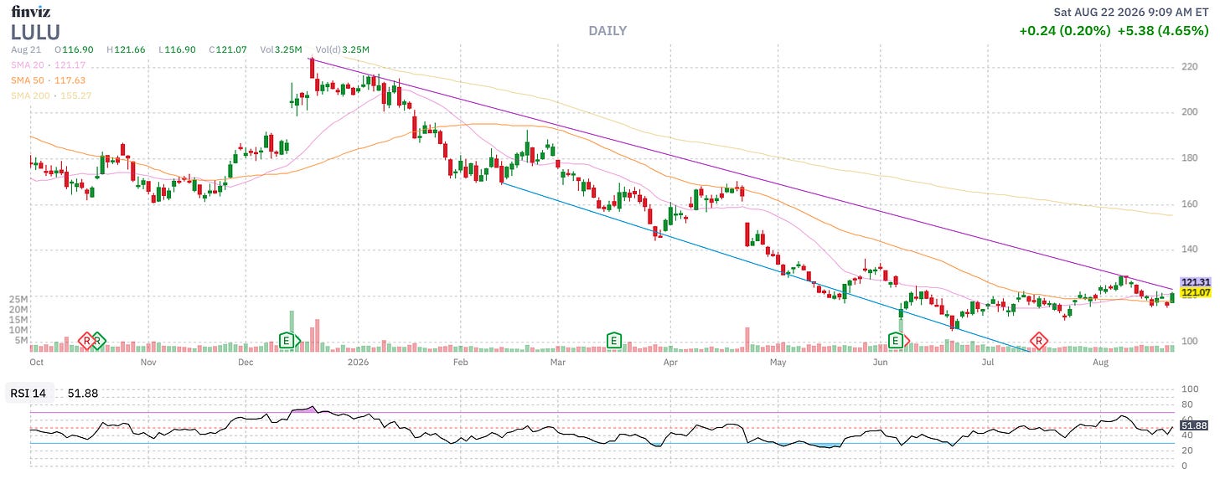Click the 80 label on RSI axis
1220x479 pixels.
point(1186,404)
